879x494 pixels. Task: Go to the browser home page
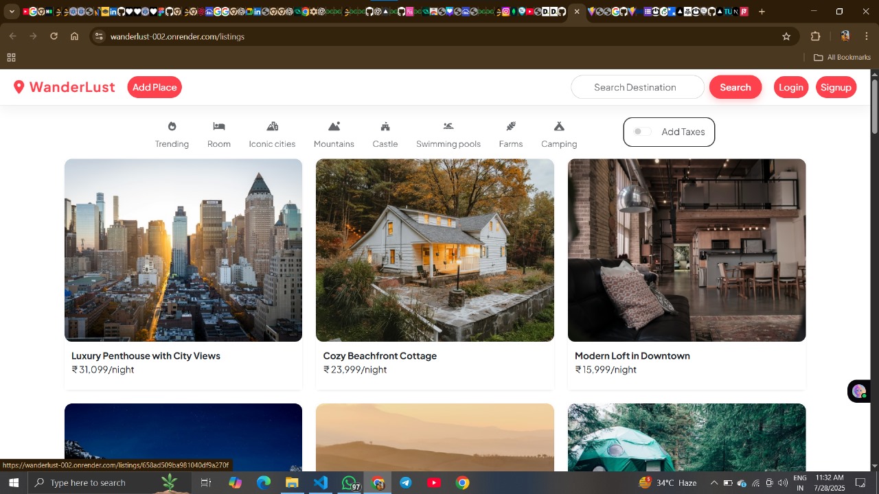74,36
